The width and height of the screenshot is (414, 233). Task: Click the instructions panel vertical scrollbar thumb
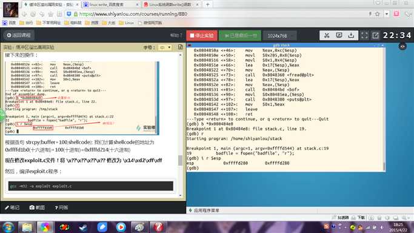point(181,160)
